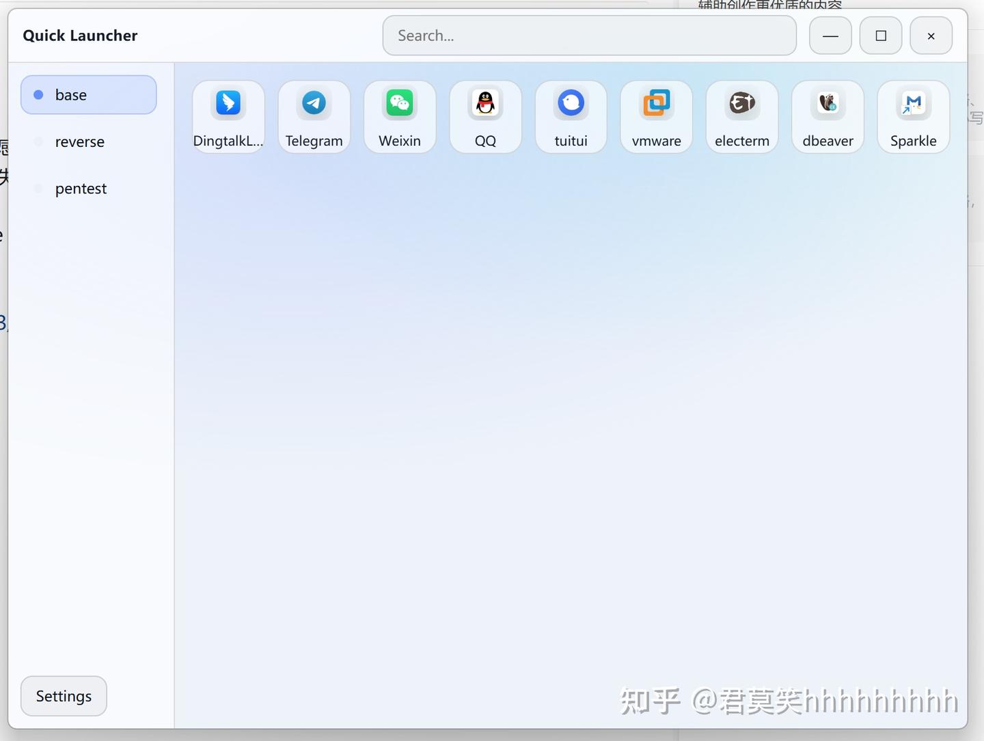Select the base category
The width and height of the screenshot is (984, 741).
[x=89, y=95]
